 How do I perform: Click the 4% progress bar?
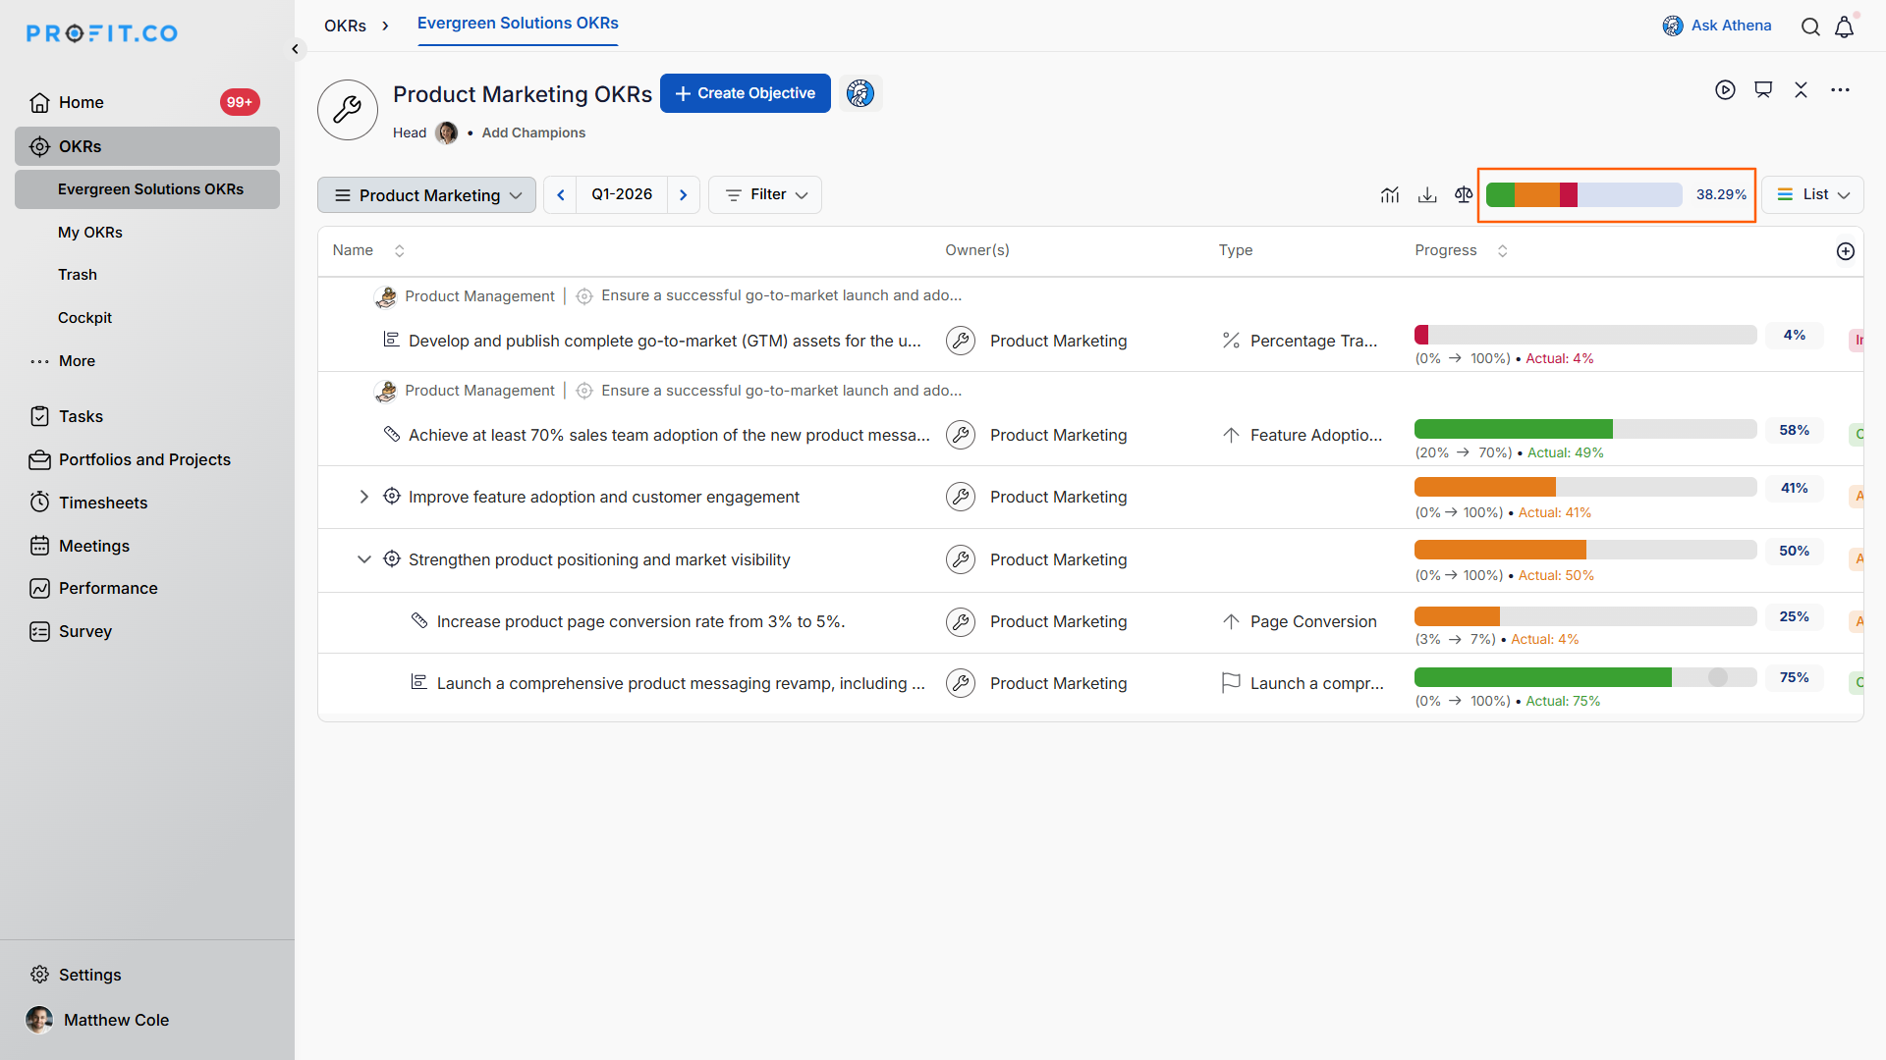tap(1584, 335)
